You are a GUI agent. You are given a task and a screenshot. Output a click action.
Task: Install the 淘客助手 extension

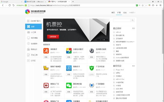46,57
